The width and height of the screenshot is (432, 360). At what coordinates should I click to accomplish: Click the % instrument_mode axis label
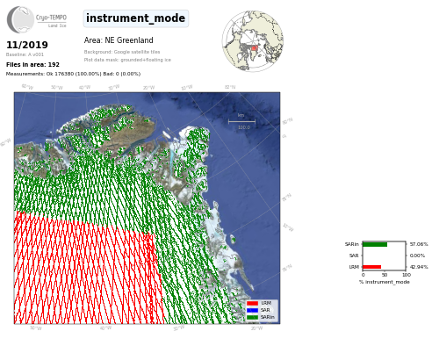coord(385,282)
